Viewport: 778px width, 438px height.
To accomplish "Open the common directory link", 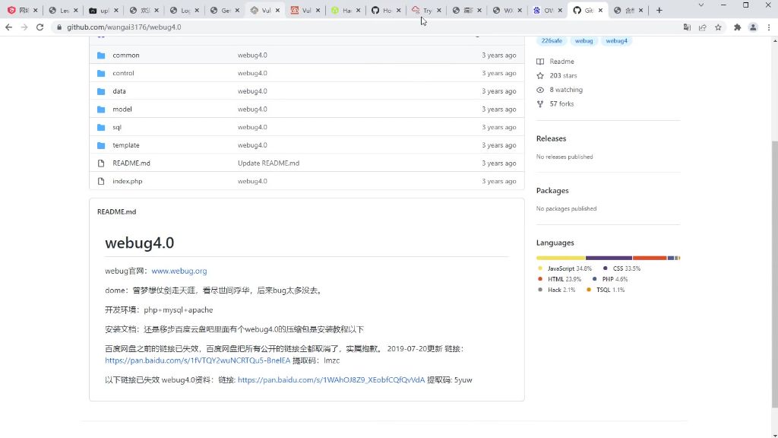I will [x=126, y=55].
